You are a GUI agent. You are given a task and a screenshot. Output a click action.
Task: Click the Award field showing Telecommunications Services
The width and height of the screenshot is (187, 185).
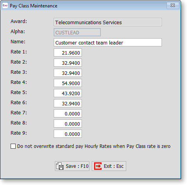pyautogui.click(x=108, y=22)
